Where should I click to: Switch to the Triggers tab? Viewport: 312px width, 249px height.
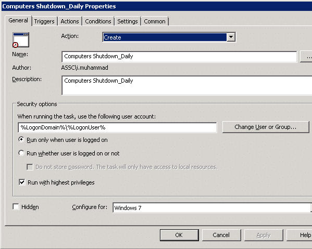point(44,21)
